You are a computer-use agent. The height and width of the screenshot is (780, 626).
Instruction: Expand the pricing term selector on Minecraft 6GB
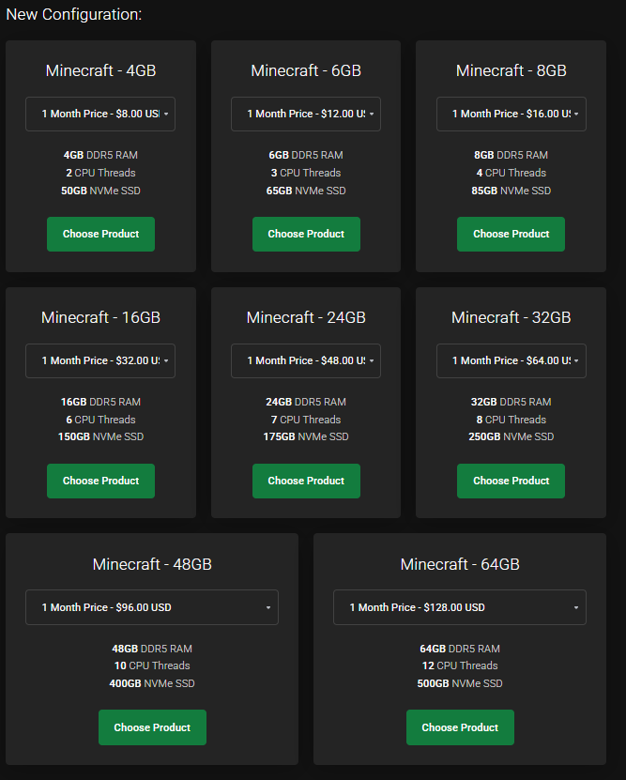click(x=306, y=114)
